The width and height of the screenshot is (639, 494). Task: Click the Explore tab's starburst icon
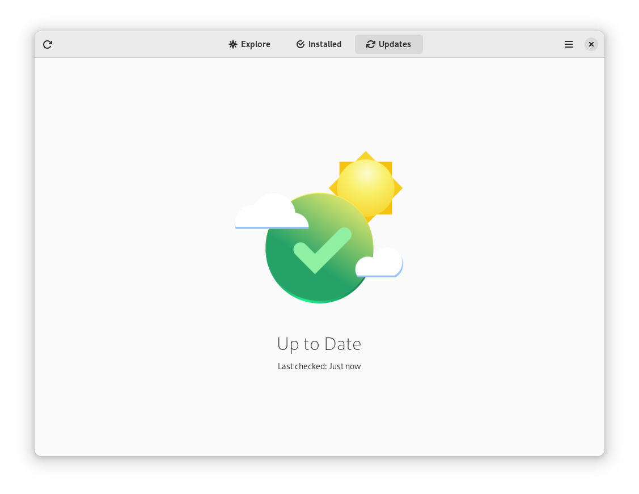point(233,44)
